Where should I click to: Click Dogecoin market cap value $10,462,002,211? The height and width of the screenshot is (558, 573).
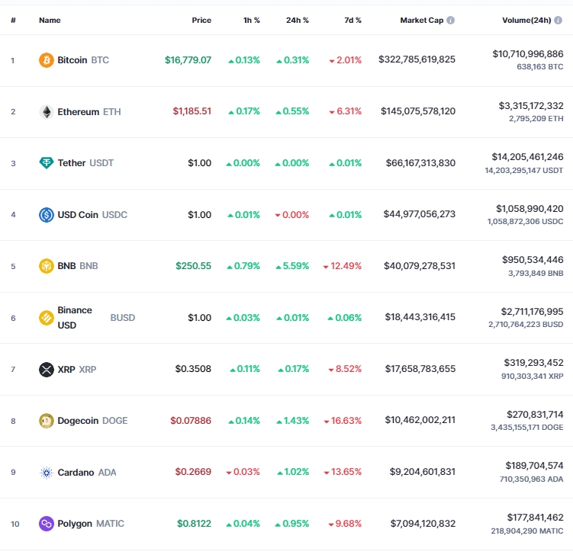(x=420, y=420)
